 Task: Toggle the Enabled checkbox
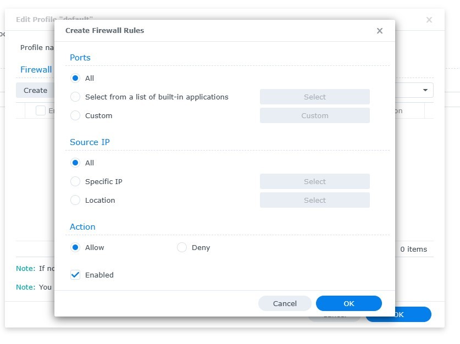(75, 275)
